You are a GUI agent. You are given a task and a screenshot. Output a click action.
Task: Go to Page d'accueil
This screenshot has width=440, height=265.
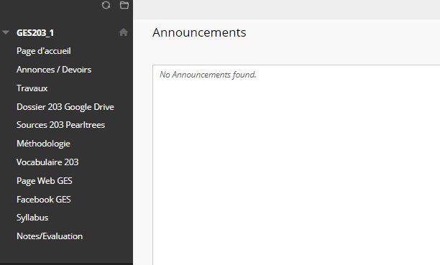pos(44,51)
